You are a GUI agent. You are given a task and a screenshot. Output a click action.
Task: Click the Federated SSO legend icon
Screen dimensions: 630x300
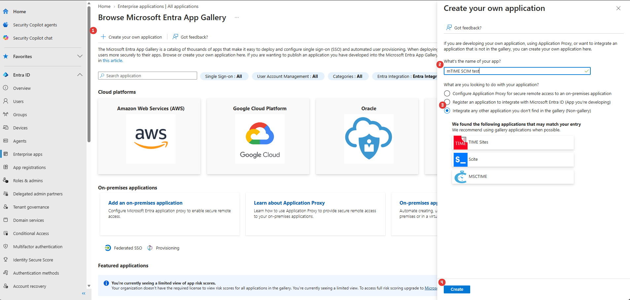pyautogui.click(x=108, y=248)
